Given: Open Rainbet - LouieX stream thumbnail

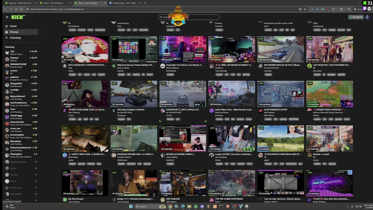Looking at the screenshot, I should 330,139.
